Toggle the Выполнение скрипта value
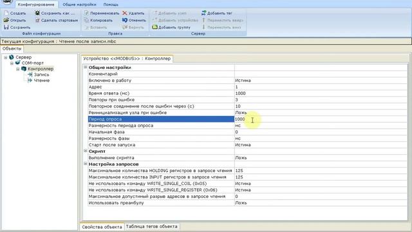412x232 pixels. tap(321, 158)
